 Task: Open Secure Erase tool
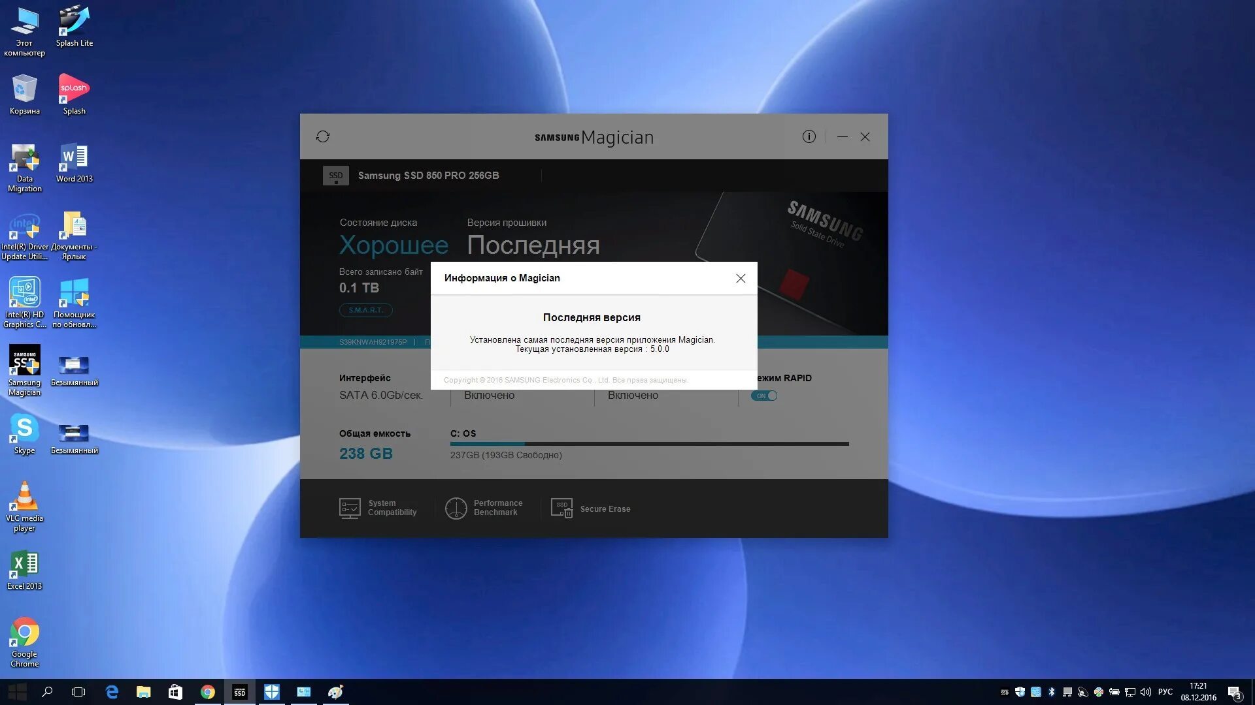[x=590, y=509]
